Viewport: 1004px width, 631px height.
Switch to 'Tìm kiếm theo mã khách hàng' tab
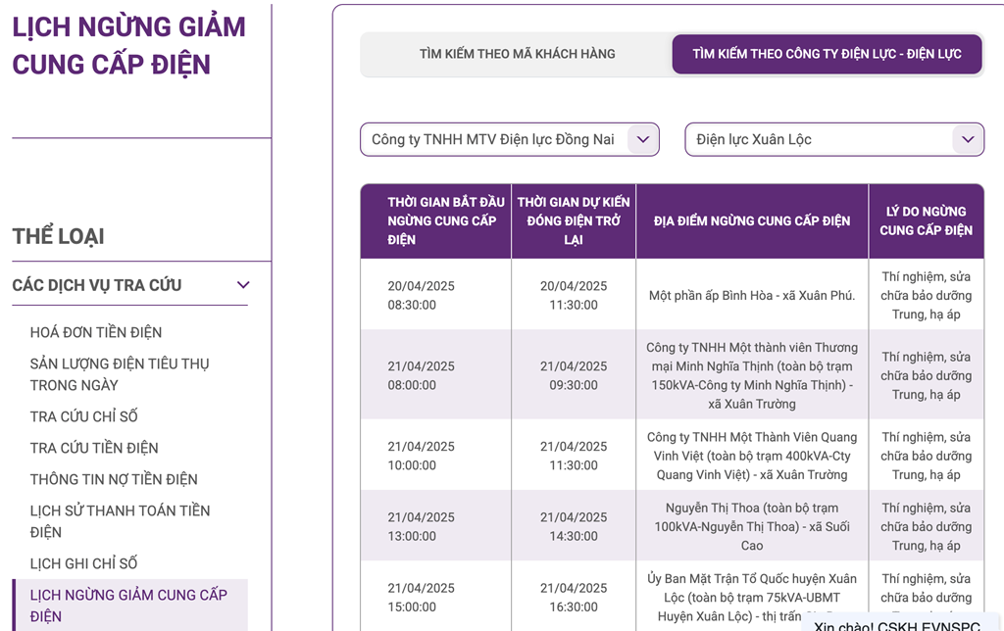(517, 54)
